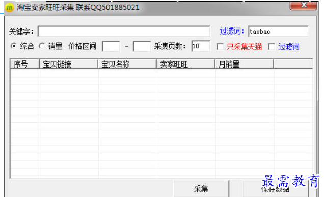
Task: Close the 淘宝卖家旺旺采集 window
Action: coord(303,5)
